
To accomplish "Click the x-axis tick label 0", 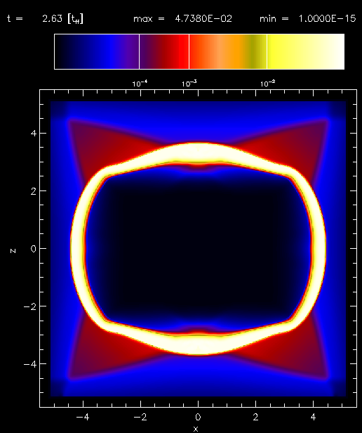I will click(198, 417).
